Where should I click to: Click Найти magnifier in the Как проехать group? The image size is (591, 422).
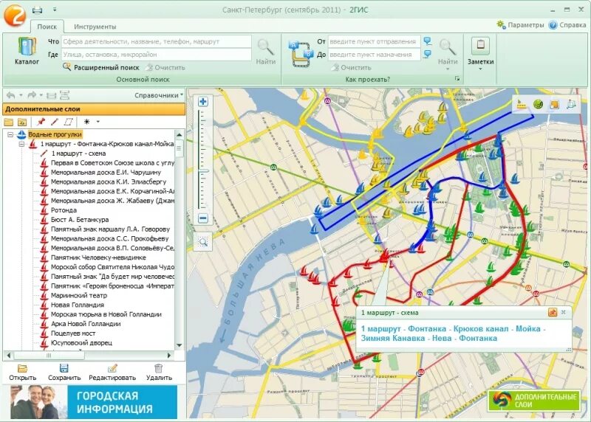coord(448,52)
